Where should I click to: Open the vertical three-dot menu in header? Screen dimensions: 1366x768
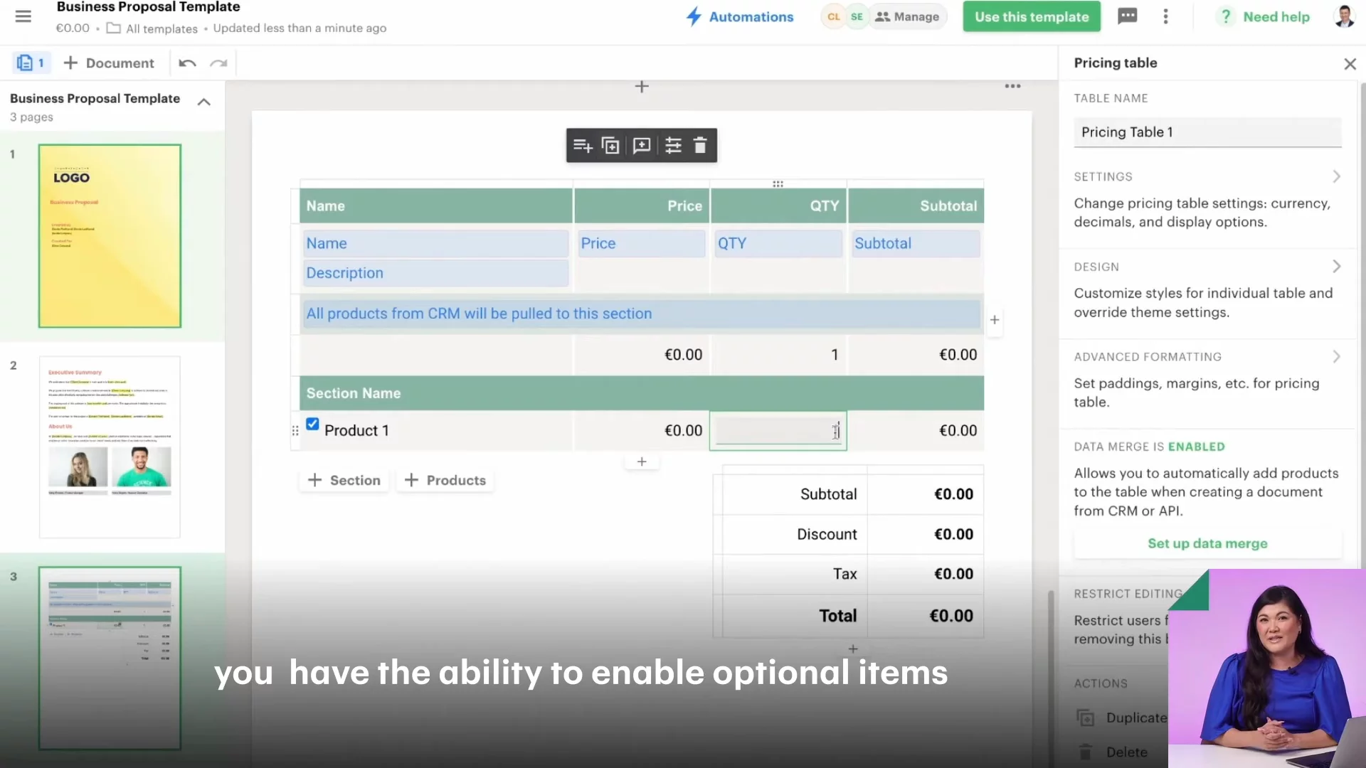tap(1165, 16)
